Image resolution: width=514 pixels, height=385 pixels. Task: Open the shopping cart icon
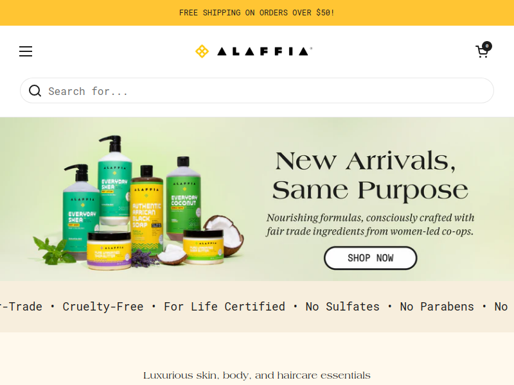(482, 52)
